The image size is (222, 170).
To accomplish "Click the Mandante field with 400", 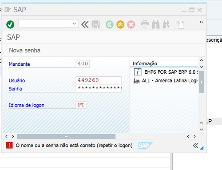I will [x=83, y=64].
